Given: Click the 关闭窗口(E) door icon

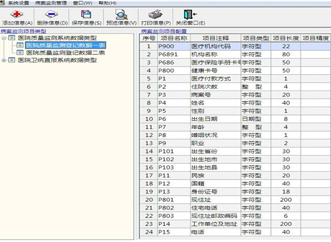Looking at the screenshot, I should pyautogui.click(x=190, y=14).
